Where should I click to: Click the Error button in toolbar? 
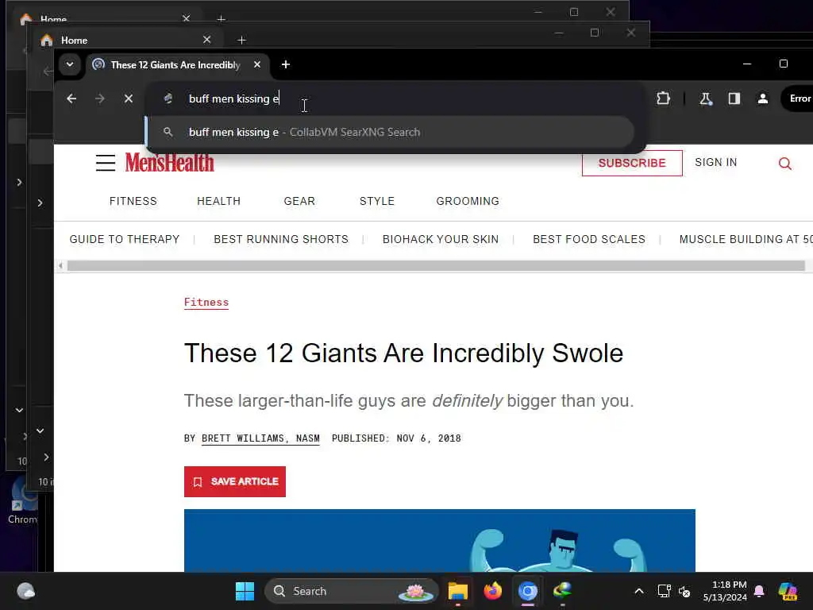(x=797, y=98)
